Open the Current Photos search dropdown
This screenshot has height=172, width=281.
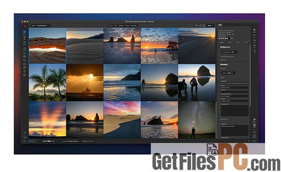40,26
